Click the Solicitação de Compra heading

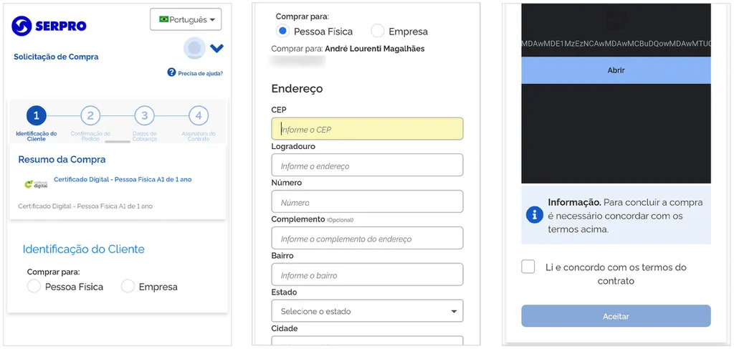click(56, 57)
